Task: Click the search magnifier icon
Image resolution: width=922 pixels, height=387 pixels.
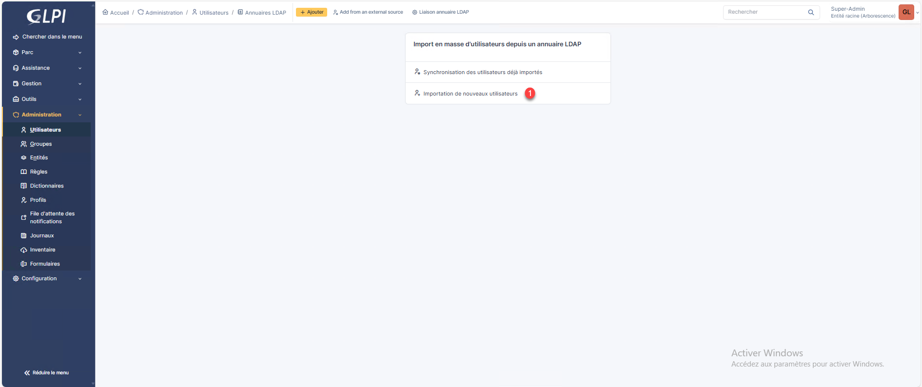Action: 811,12
